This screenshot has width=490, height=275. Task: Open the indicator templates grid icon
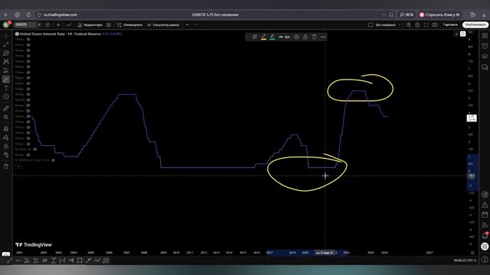[109, 24]
